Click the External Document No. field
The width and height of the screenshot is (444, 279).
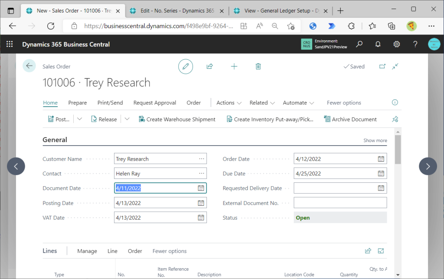coord(340,203)
